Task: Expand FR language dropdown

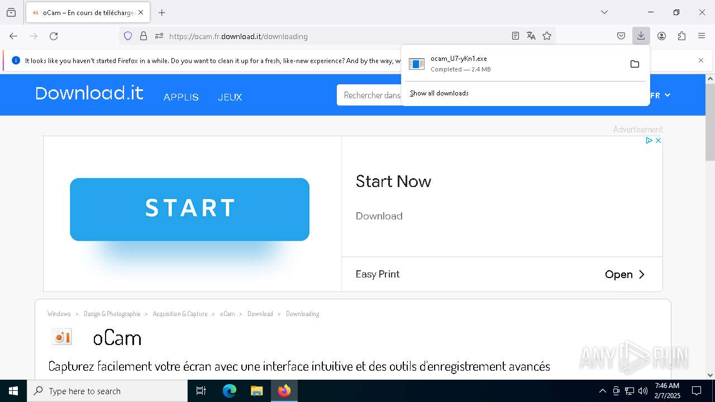Action: click(661, 95)
